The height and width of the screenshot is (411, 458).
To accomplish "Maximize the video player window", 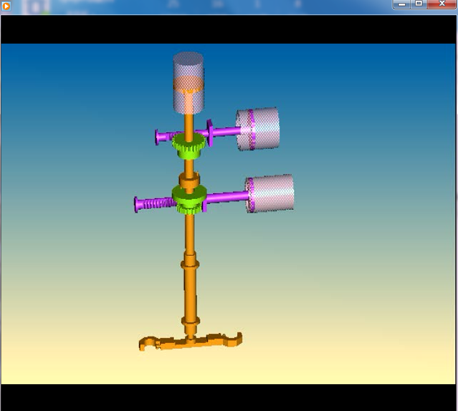I will pos(419,4).
